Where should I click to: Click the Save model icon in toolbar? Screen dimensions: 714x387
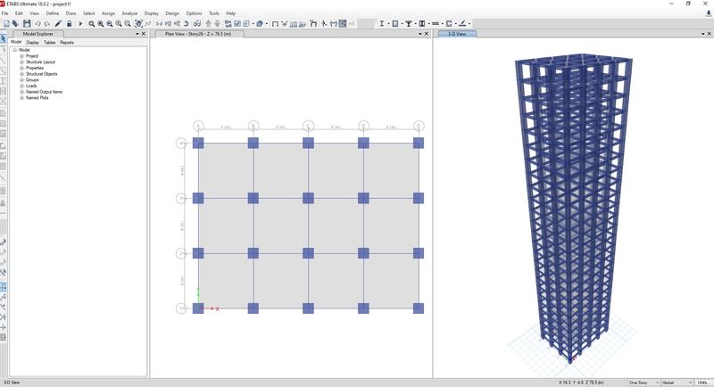(x=27, y=23)
